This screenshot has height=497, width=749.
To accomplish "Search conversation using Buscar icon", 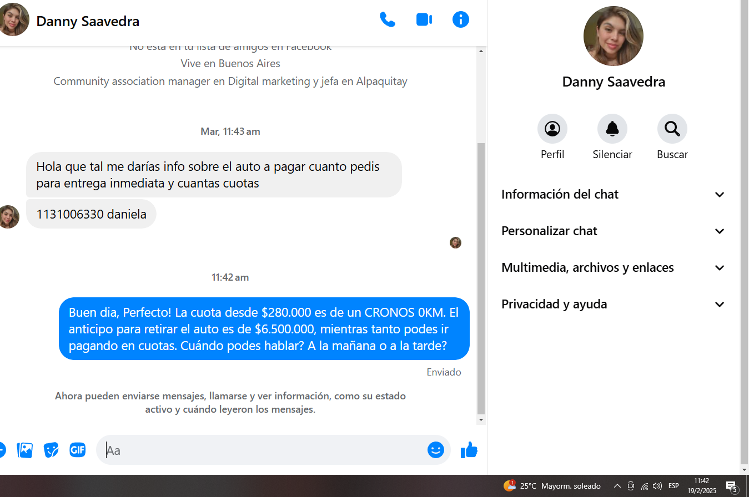I will pos(672,129).
